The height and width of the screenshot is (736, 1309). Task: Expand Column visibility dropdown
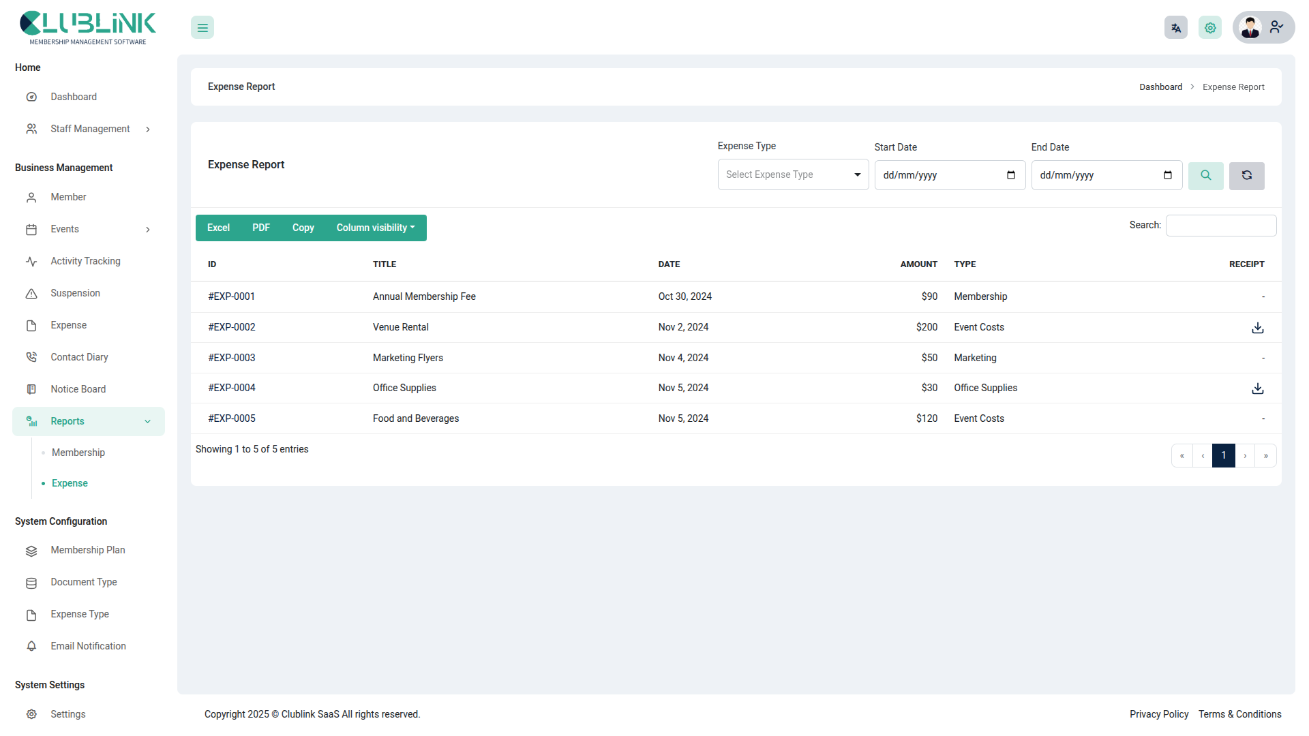(x=375, y=228)
